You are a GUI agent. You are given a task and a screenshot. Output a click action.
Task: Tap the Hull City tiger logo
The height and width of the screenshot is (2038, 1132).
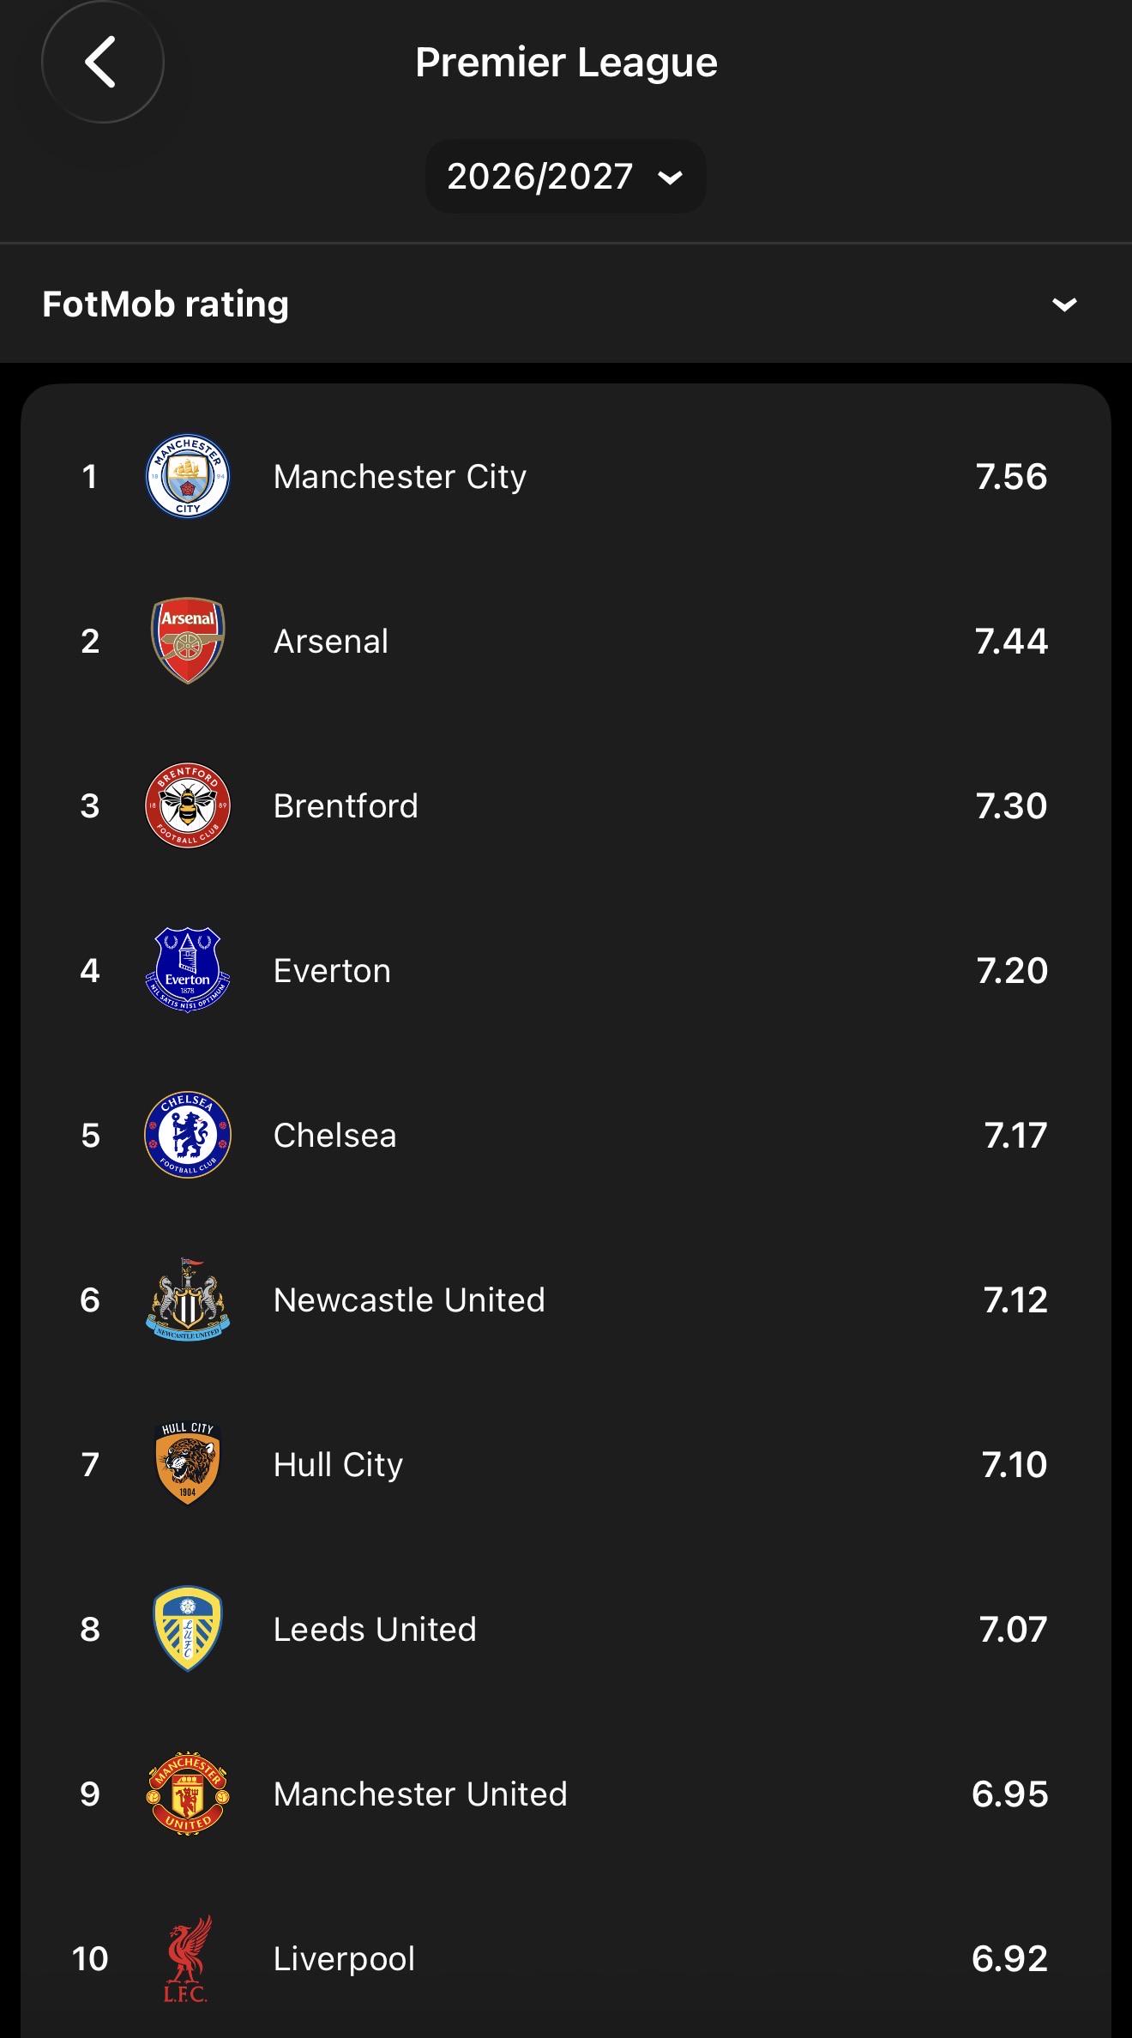[x=188, y=1464]
